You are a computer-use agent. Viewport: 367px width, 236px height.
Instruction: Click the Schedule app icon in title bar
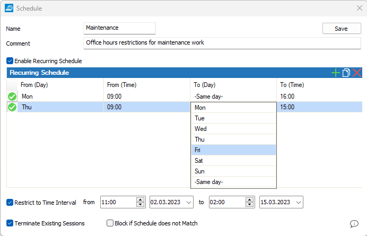coord(9,8)
